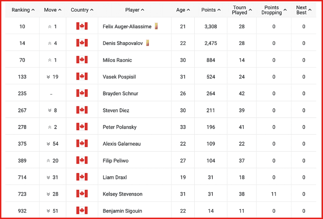
Task: Click the badge icon next to Felix Auger-Aliassime
Action: click(x=156, y=26)
